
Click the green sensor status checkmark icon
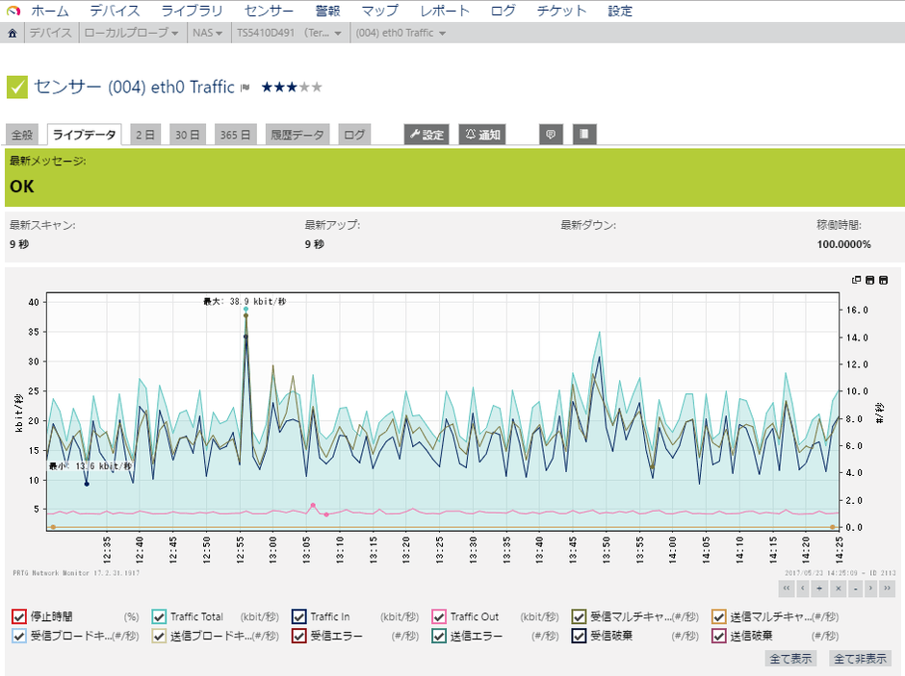pyautogui.click(x=17, y=88)
